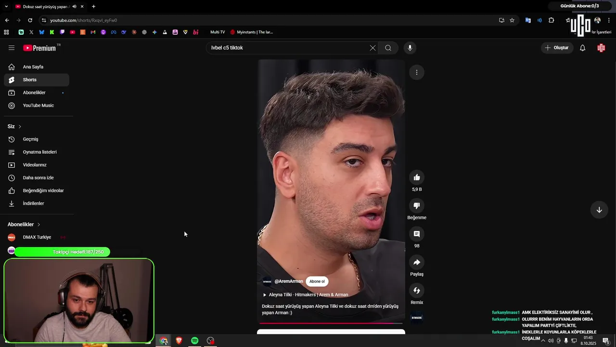This screenshot has width=616, height=347.
Task: Open the Myinstants bookmark
Action: pyautogui.click(x=251, y=32)
